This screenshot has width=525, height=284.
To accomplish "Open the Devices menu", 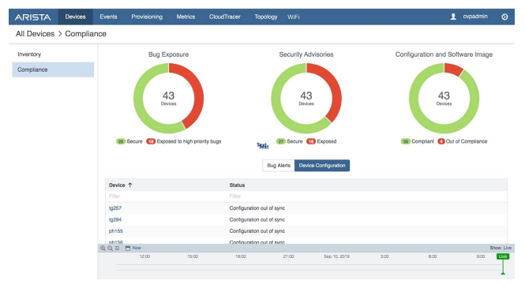I will (x=75, y=17).
